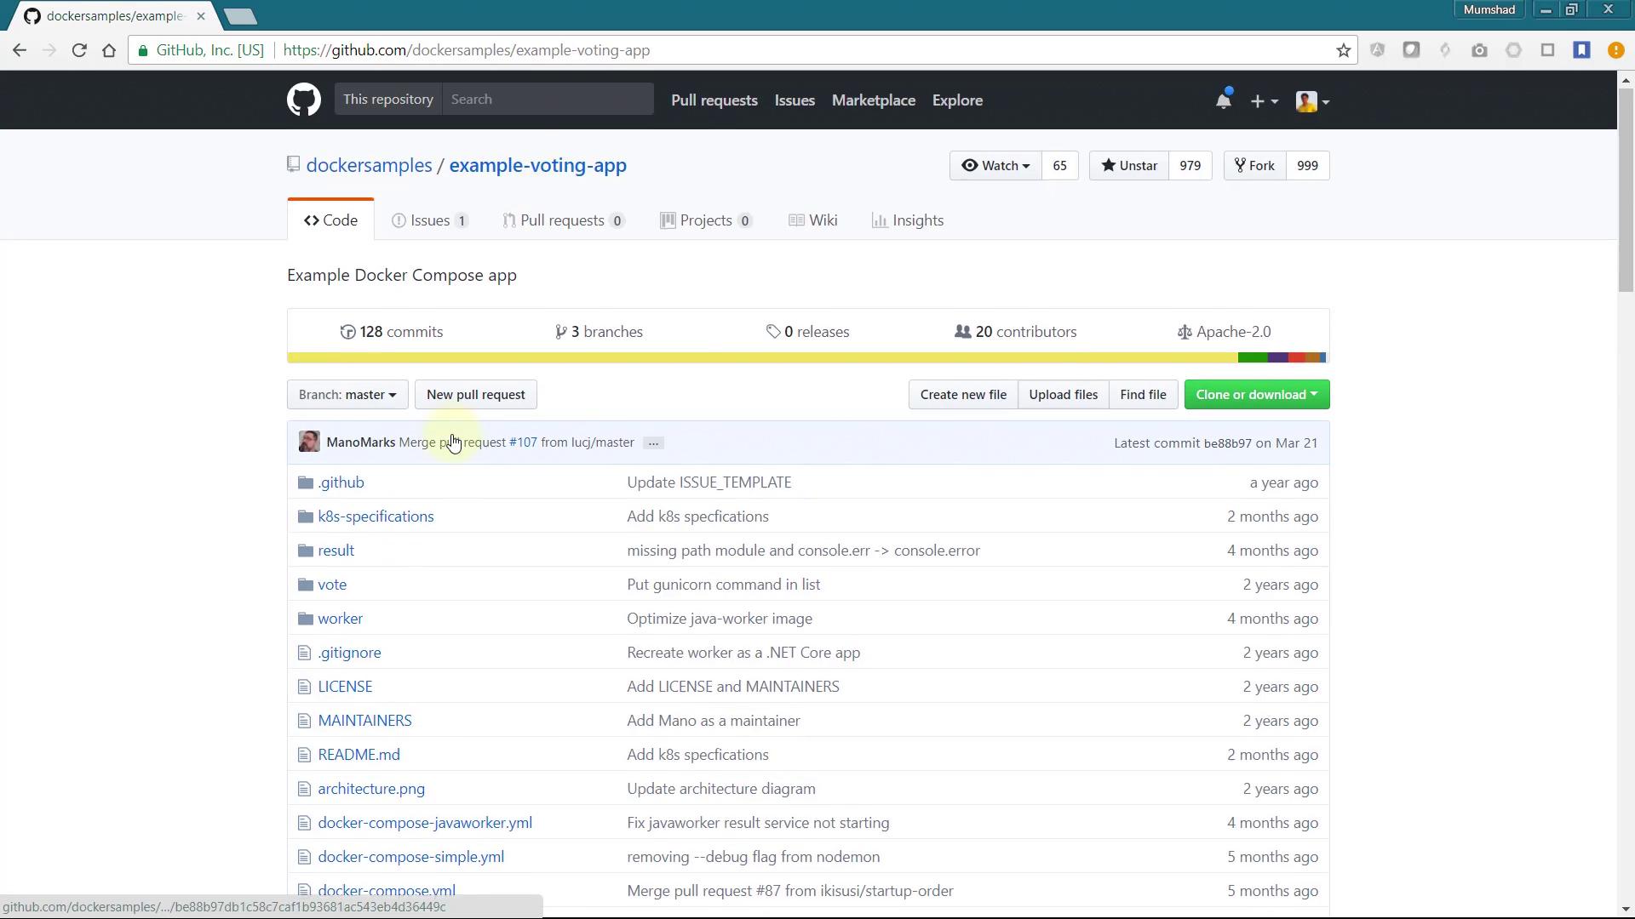Click the language color bar

(807, 357)
